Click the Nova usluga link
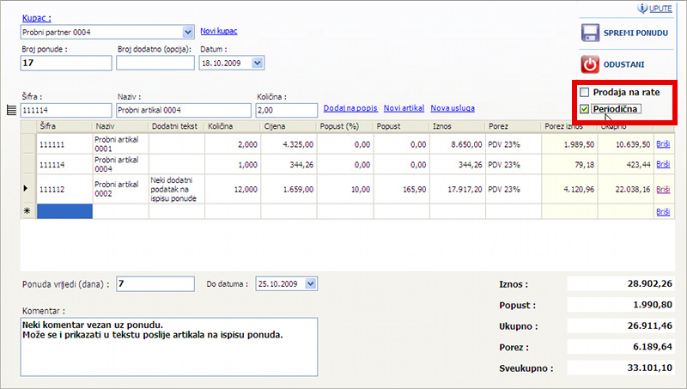 click(453, 109)
